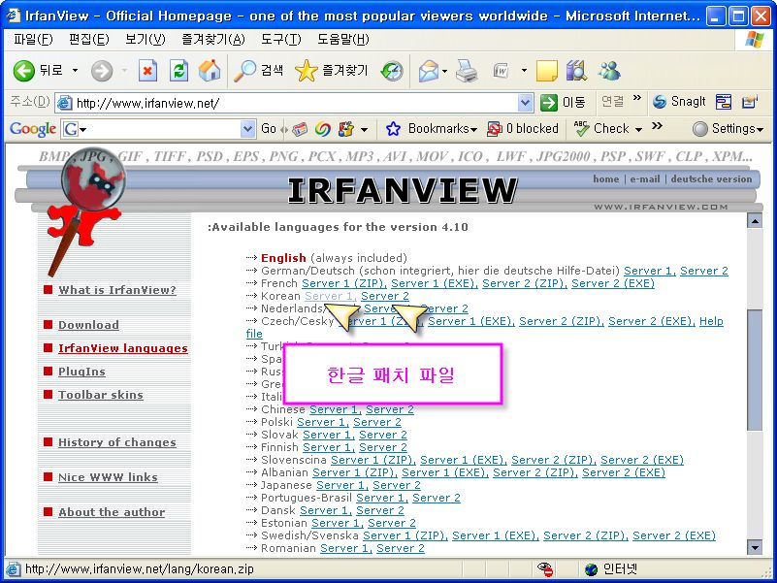Click the yellow note Discuss icon
Image resolution: width=777 pixels, height=583 pixels.
pyautogui.click(x=546, y=71)
